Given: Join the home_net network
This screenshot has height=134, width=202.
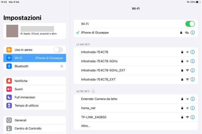Looking at the screenshot, I should 136,108.
